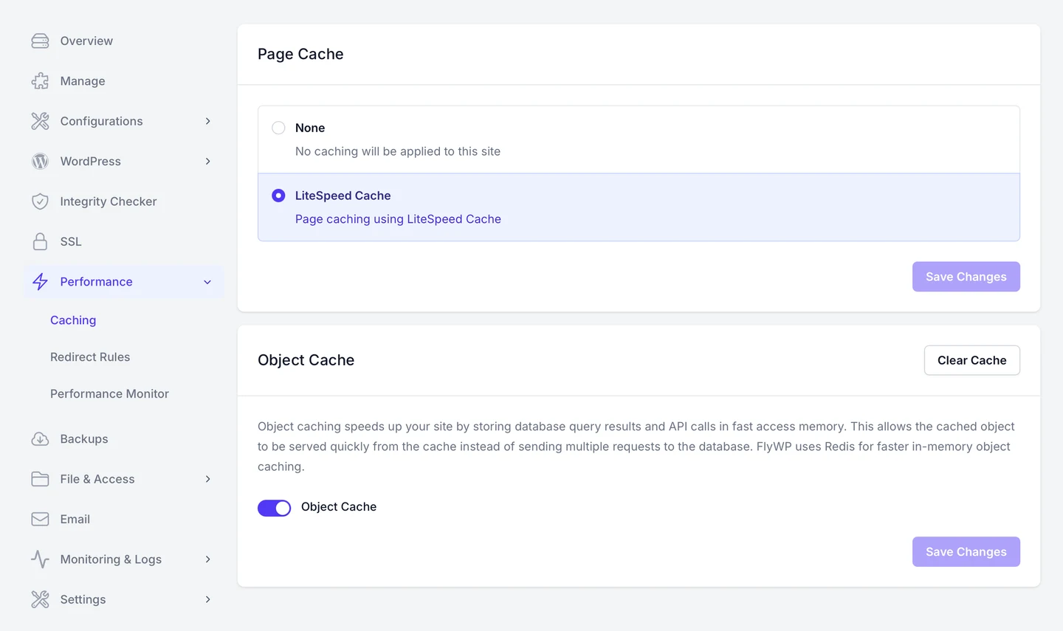
Task: Click the object caching description paragraph
Action: (636, 446)
